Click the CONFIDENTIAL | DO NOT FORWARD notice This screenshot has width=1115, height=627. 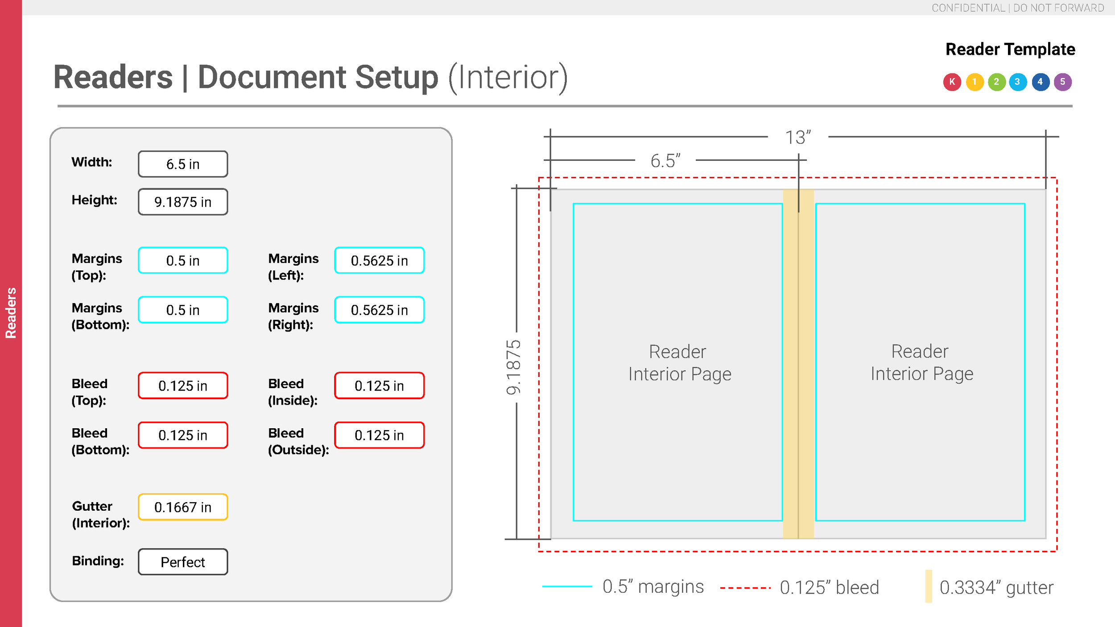1018,8
